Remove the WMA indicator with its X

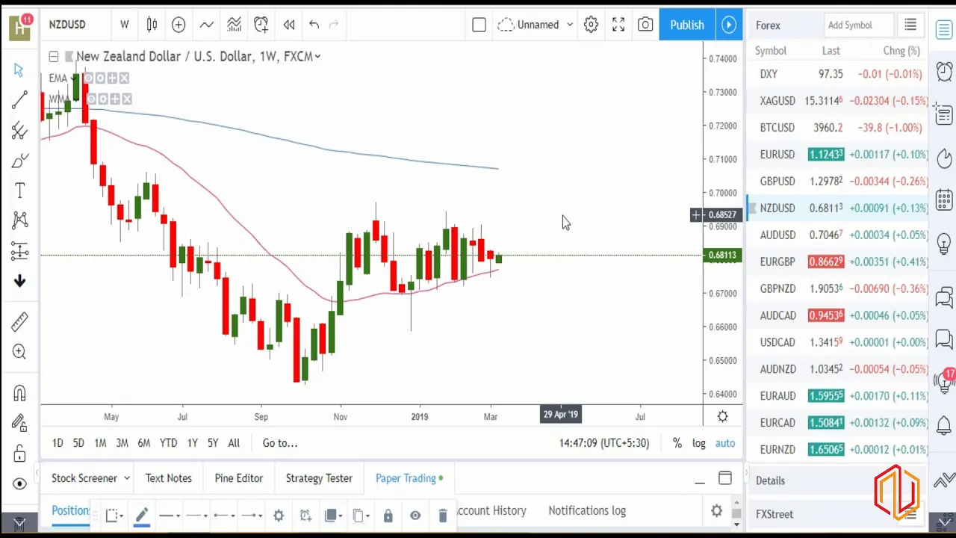point(127,99)
